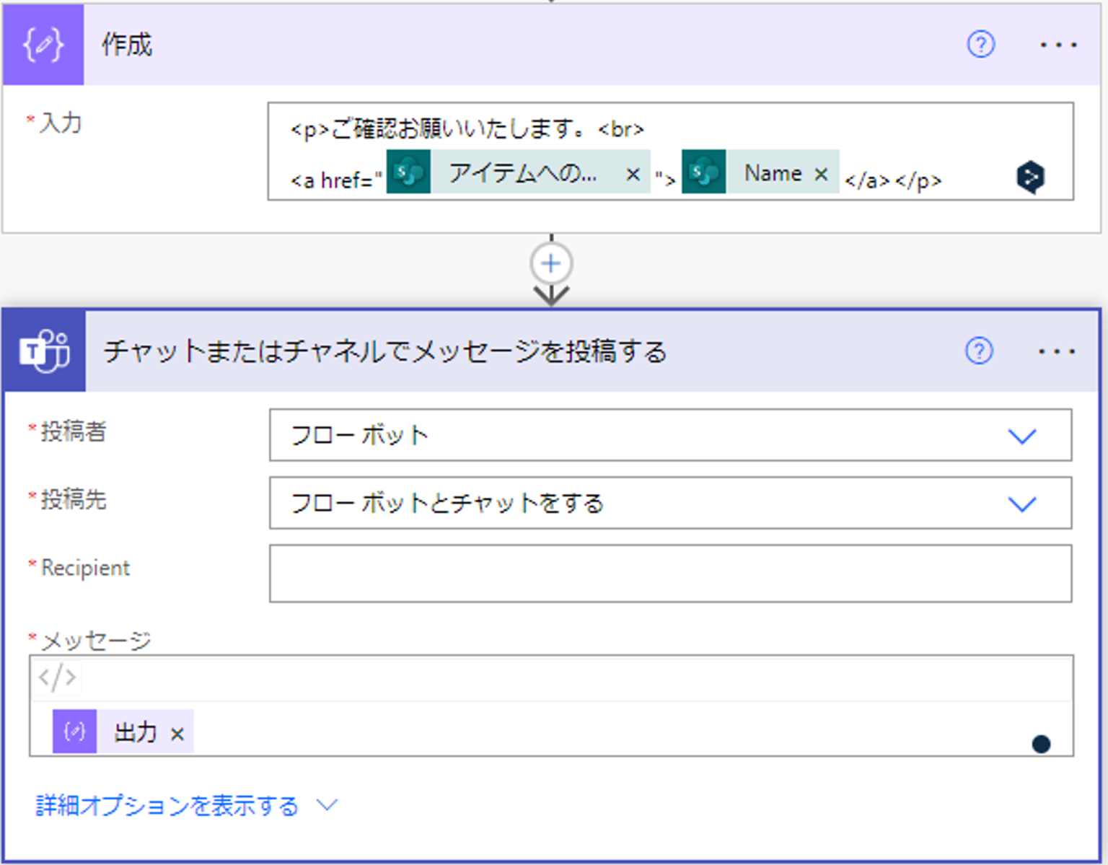Viewport: 1108px width, 865px height.
Task: Open help for the 作成 action
Action: [x=980, y=45]
